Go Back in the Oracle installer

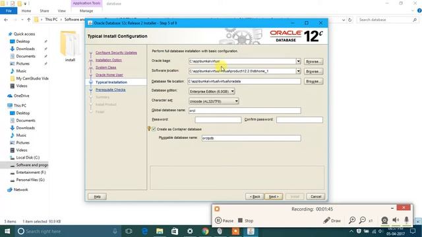click(255, 197)
